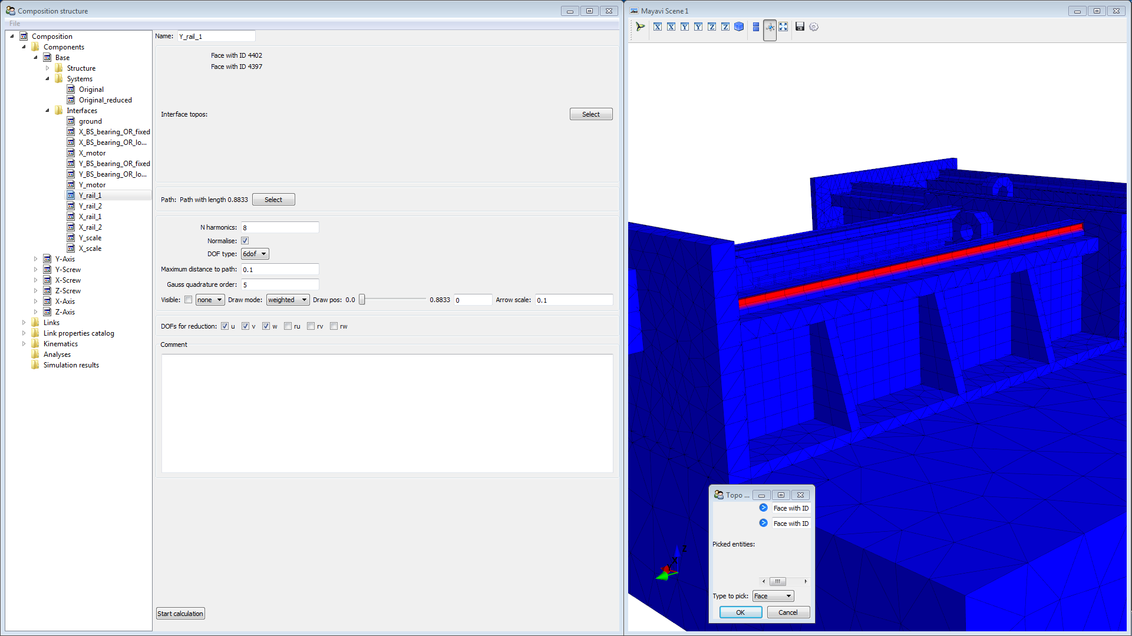Click the X_motor interface icon
Viewport: 1132px width, 636px height.
[71, 153]
